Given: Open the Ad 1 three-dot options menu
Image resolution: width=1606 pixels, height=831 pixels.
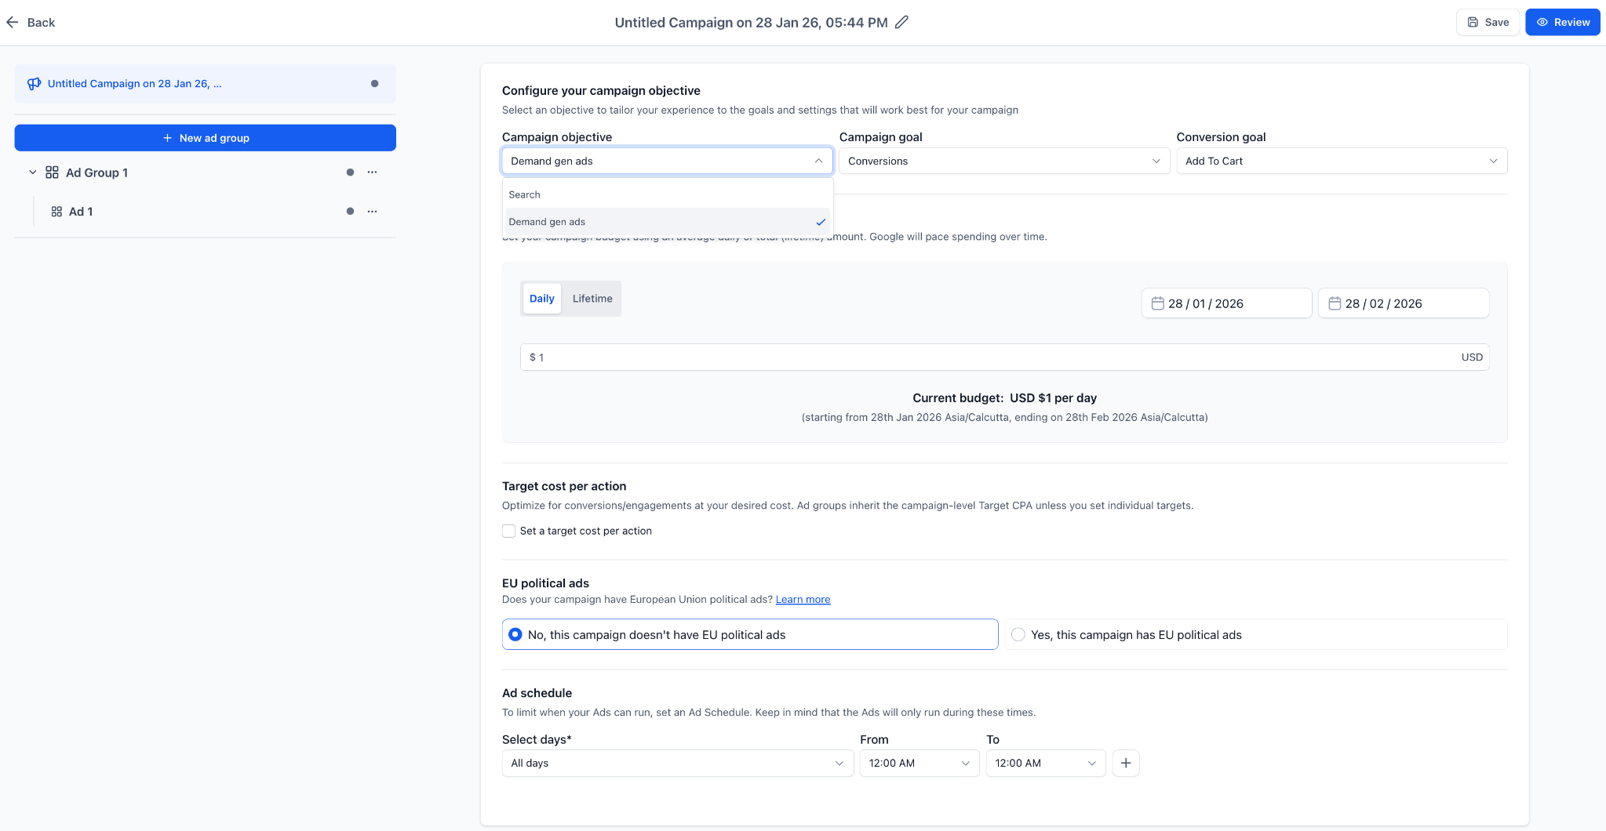Looking at the screenshot, I should tap(372, 212).
